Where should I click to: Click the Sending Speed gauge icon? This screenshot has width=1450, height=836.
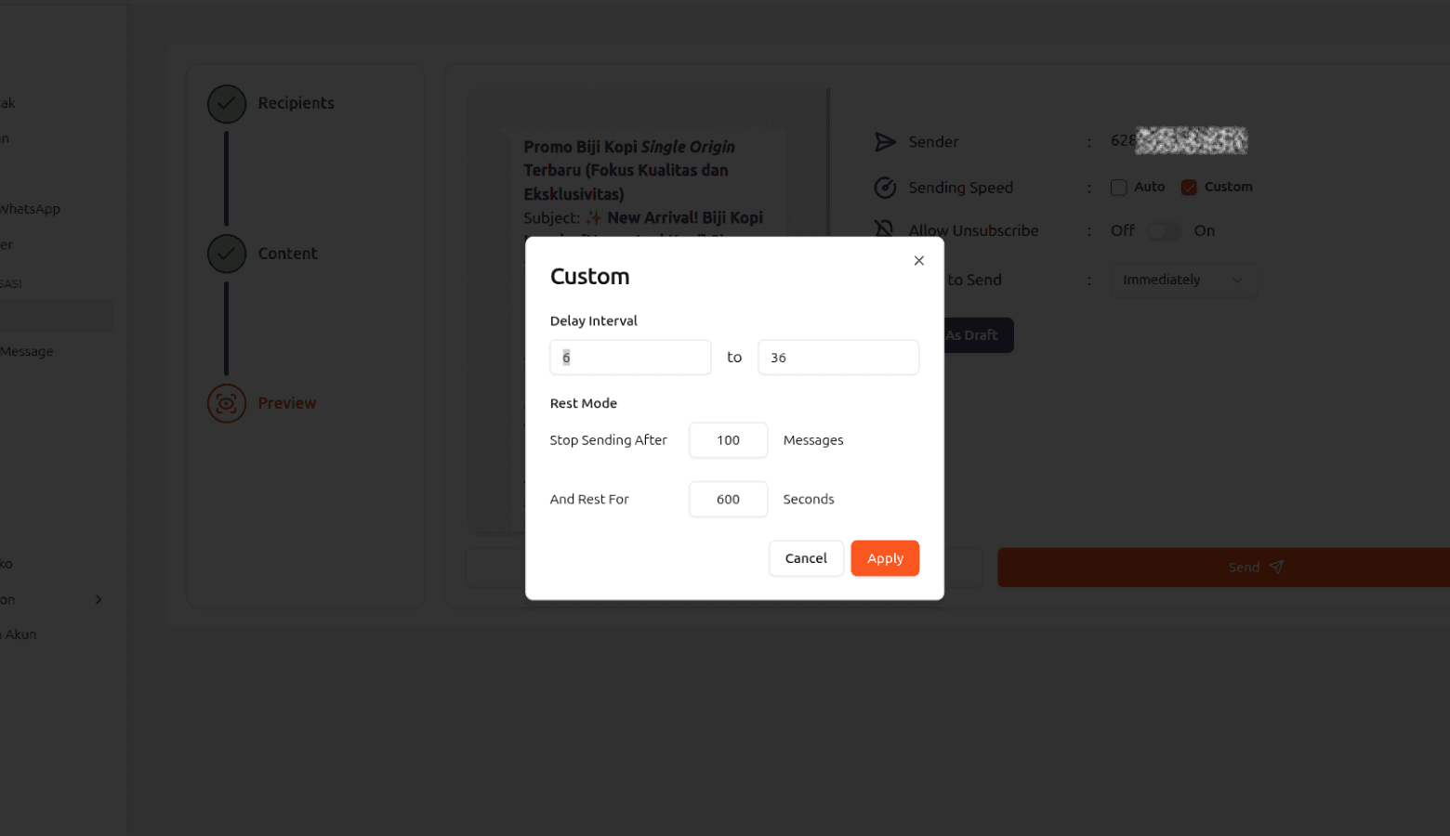tap(885, 188)
